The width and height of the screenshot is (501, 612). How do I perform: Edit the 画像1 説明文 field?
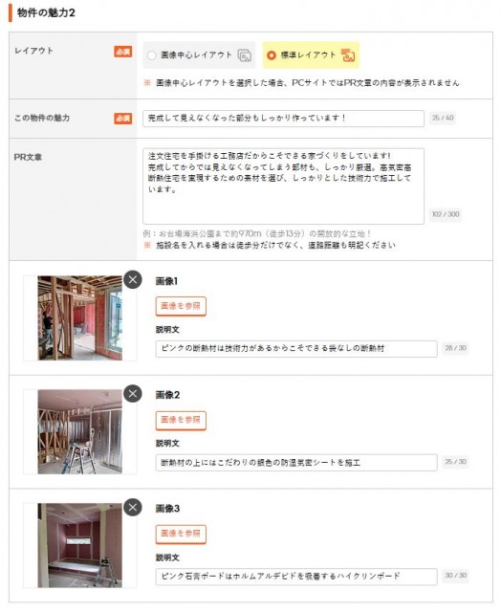296,348
